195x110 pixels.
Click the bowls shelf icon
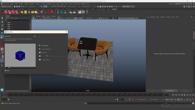click(71, 12)
